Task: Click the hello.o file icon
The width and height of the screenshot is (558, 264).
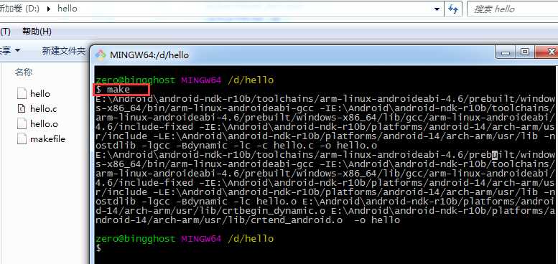Action: tap(22, 124)
